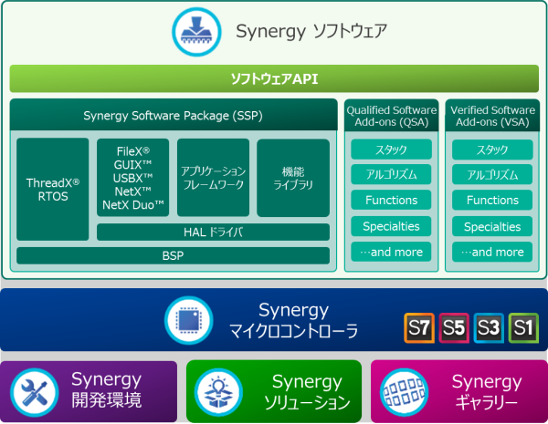
Task: Click the microcontroller chip icon
Action: tap(188, 319)
